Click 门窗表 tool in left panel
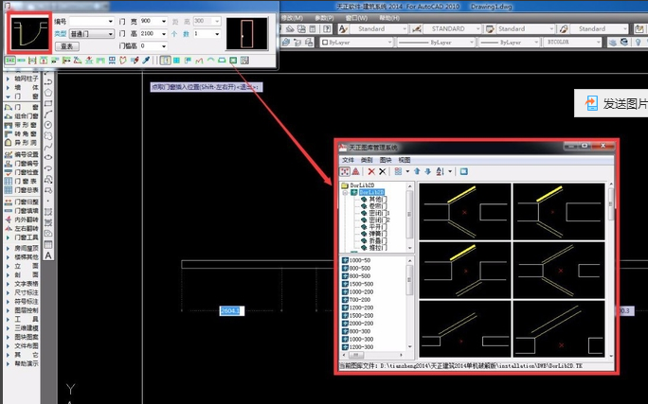 [x=21, y=181]
